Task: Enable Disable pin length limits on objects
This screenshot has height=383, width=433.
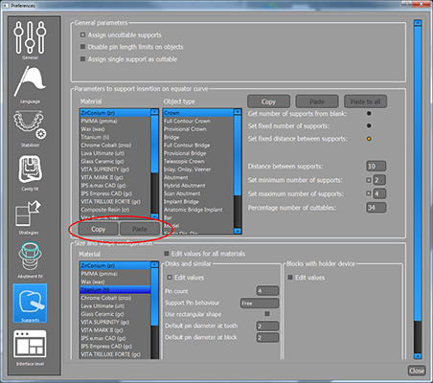Action: [x=82, y=47]
